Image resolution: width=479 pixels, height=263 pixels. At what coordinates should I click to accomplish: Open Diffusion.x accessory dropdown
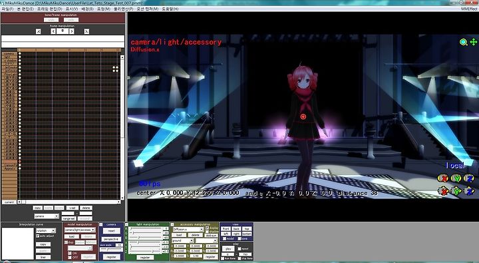[x=188, y=229]
